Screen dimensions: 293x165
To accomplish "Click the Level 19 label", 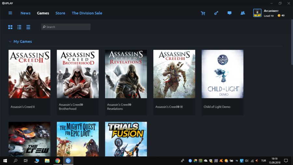I will point(269,16).
